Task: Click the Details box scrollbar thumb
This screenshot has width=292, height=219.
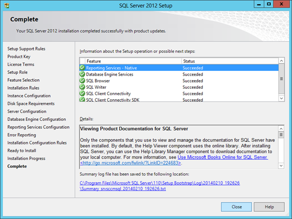Action: click(281, 135)
